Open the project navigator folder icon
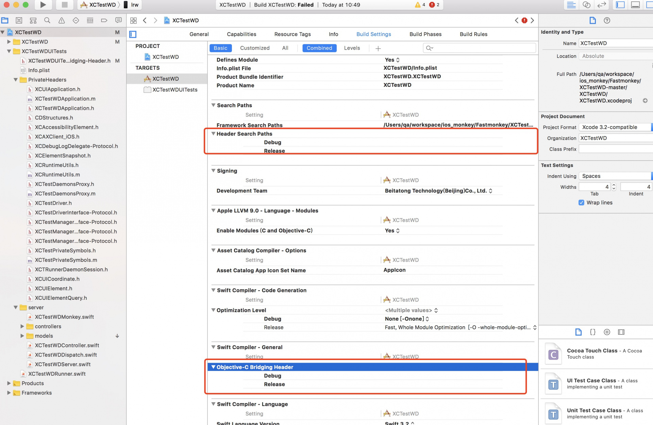This screenshot has width=653, height=425. pos(5,20)
